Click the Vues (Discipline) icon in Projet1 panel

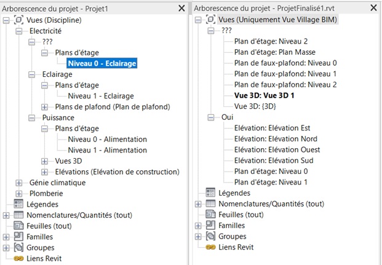(18, 20)
